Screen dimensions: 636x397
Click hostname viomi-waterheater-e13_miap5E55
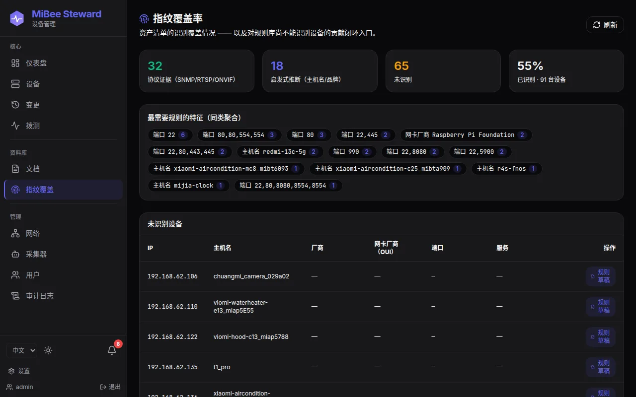click(x=240, y=307)
